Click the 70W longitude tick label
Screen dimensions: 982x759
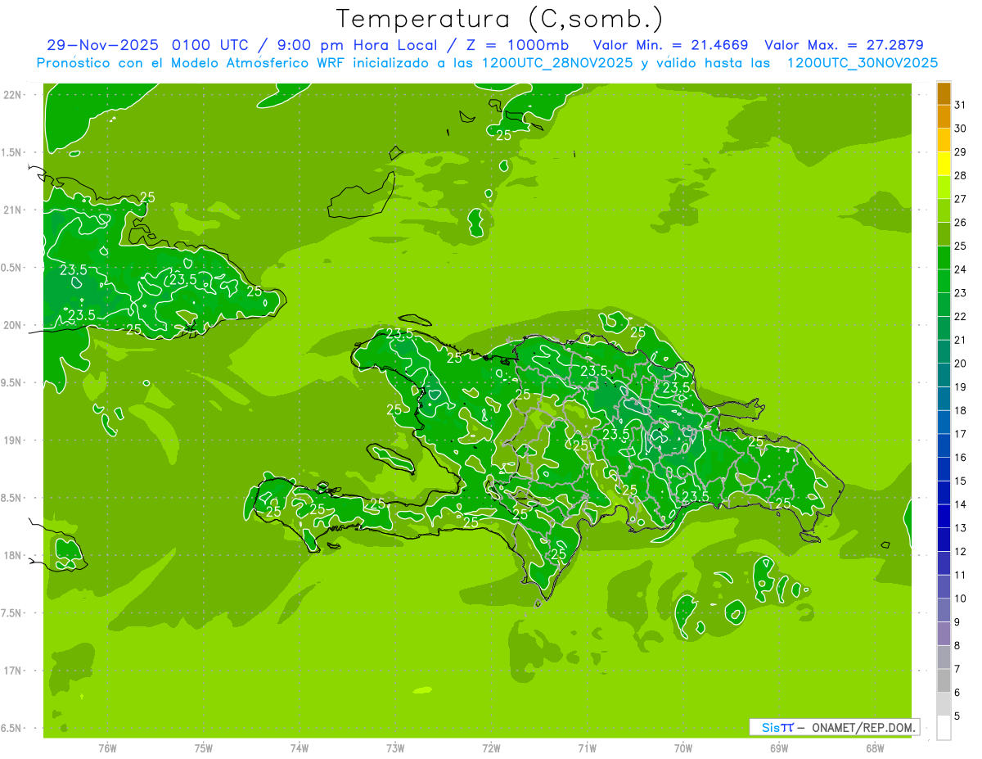683,748
